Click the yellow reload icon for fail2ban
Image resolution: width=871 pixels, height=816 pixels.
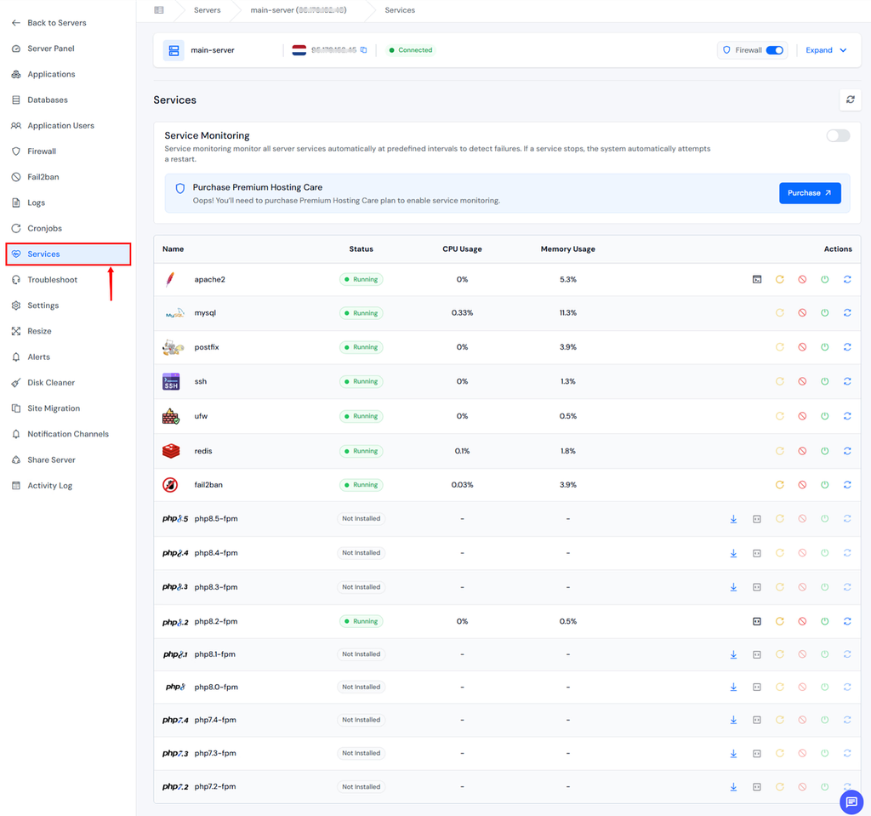pos(780,485)
